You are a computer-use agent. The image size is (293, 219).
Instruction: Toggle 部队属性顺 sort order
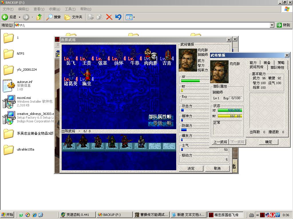click(160, 117)
